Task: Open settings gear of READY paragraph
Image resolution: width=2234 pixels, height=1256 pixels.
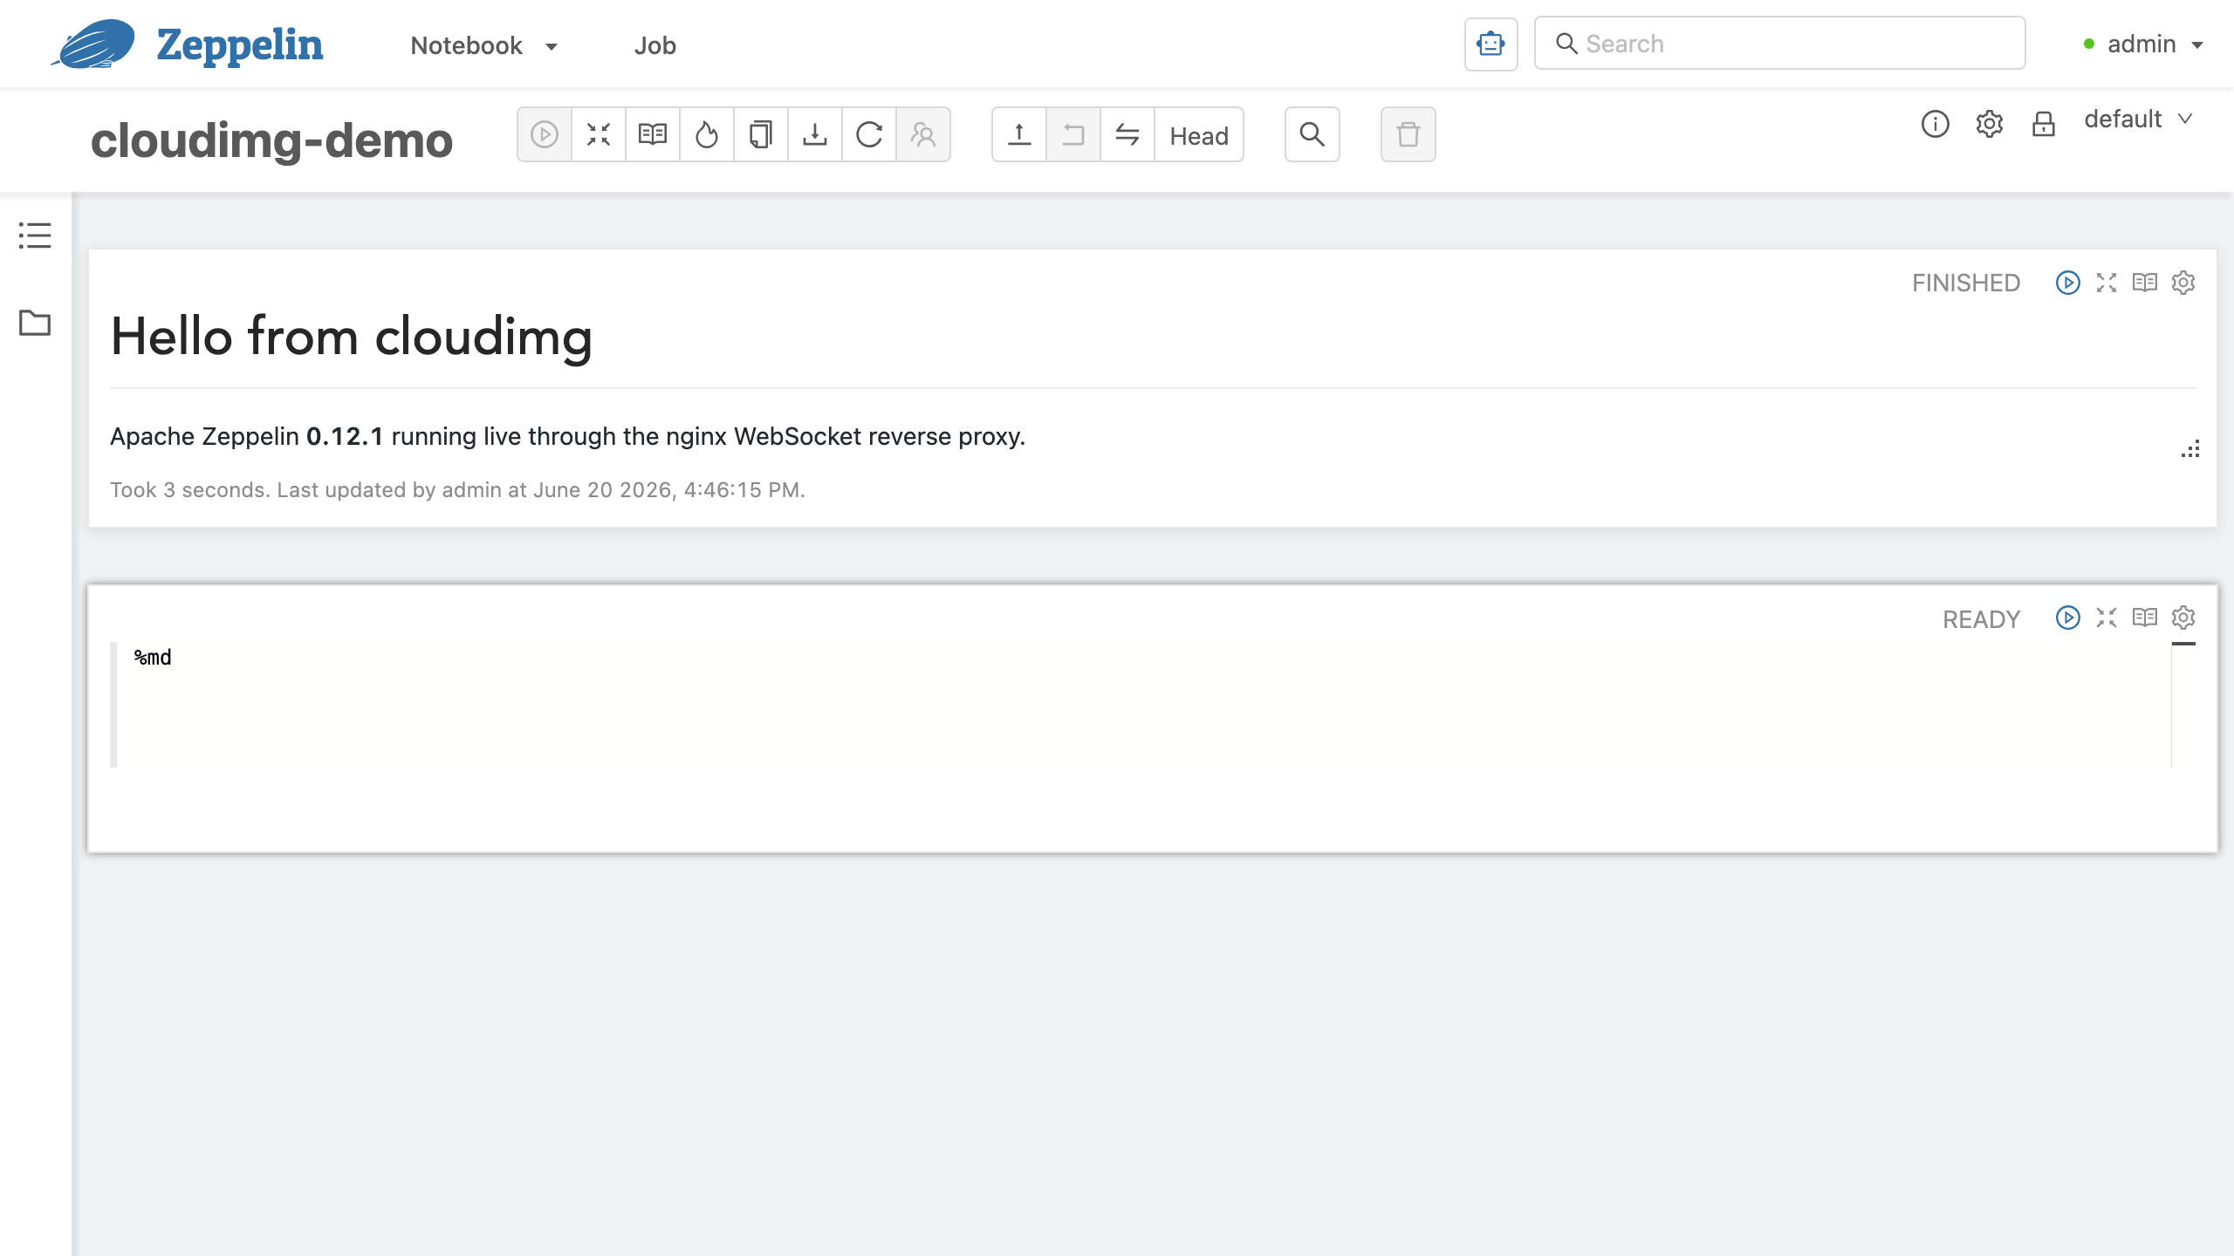Action: [2183, 618]
